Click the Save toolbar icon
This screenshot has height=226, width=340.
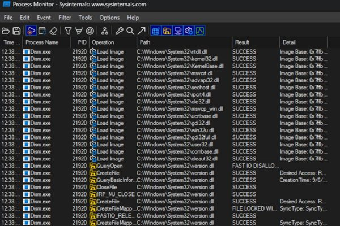[17, 31]
